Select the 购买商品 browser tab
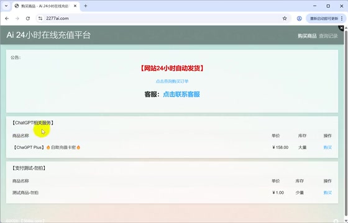 tap(46, 6)
